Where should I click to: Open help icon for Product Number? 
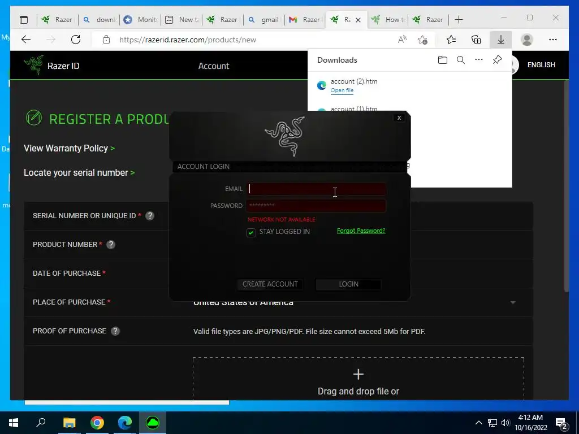111,245
